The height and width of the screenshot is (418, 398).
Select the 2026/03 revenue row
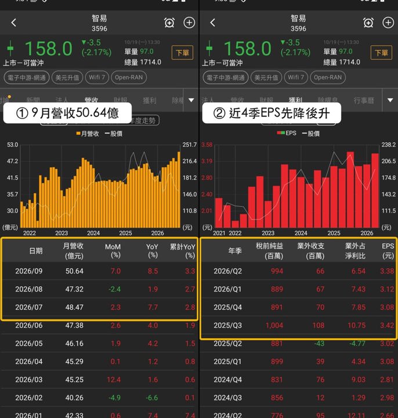pyautogui.click(x=99, y=380)
